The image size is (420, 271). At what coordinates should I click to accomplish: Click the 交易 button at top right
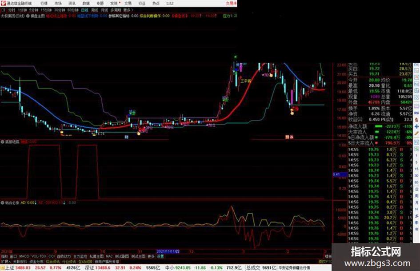coord(232,4)
